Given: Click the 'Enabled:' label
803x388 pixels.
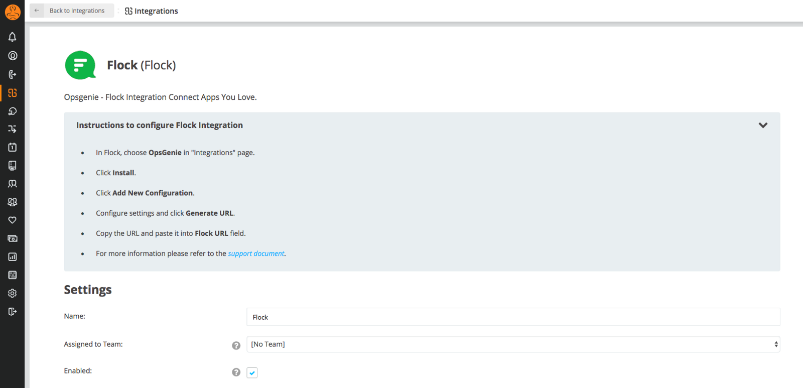Looking at the screenshot, I should 78,371.
